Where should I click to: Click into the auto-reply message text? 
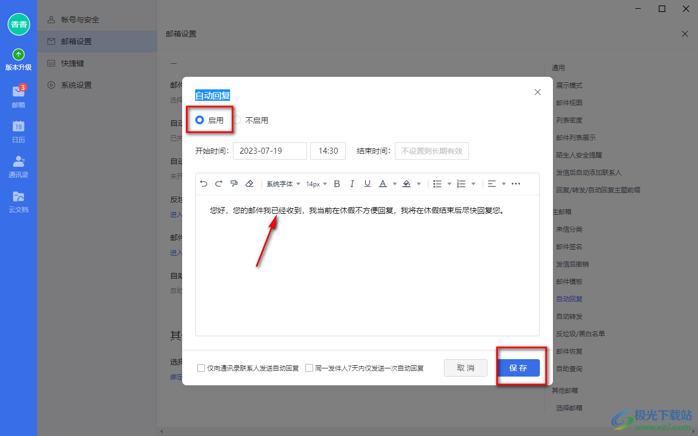[x=357, y=210]
